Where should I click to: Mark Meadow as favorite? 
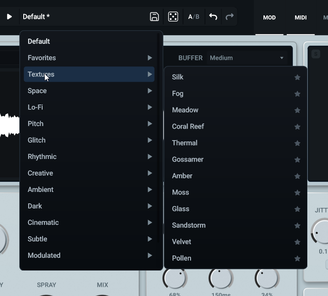point(297,110)
